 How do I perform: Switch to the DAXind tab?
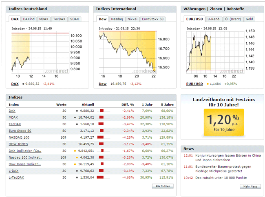click(x=29, y=19)
